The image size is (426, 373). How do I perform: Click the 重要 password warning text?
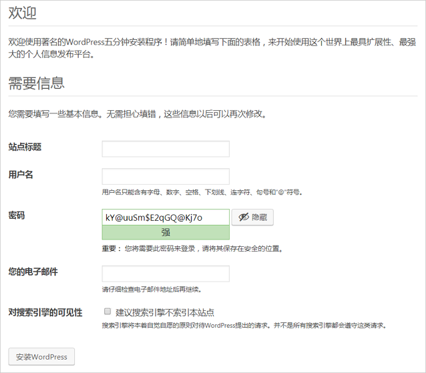(x=192, y=248)
